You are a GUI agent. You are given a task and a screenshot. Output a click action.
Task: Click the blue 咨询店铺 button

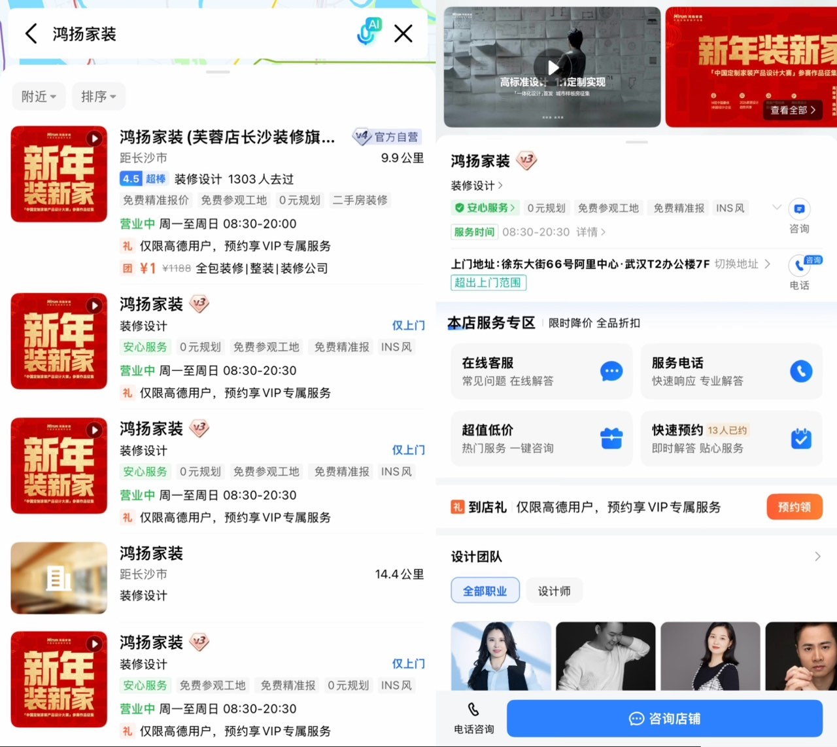tap(664, 718)
